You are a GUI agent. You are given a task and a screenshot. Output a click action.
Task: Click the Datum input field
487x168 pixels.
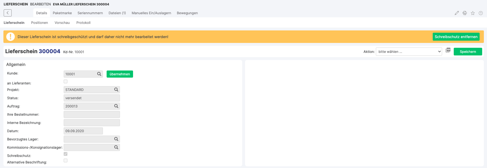(x=83, y=131)
